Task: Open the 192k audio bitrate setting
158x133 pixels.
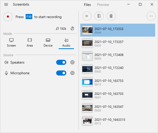Action: point(61,29)
